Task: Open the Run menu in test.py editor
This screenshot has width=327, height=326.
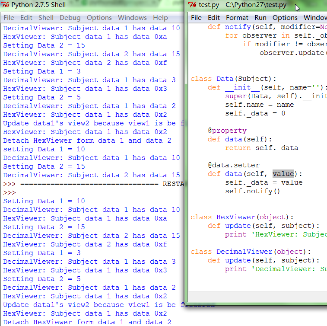Action: [260, 18]
